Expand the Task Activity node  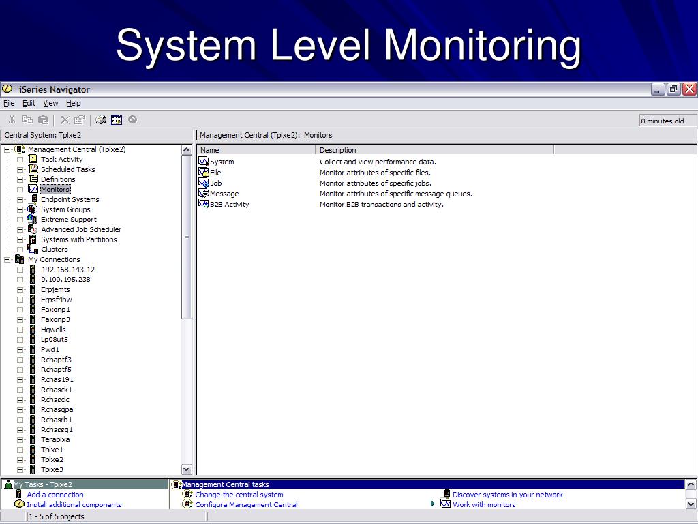[20, 160]
